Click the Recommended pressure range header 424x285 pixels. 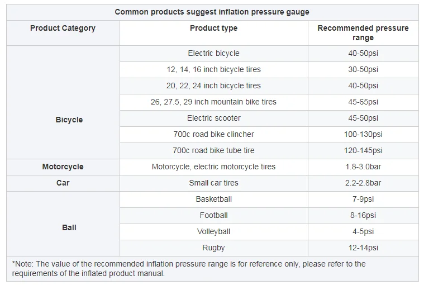(x=363, y=32)
